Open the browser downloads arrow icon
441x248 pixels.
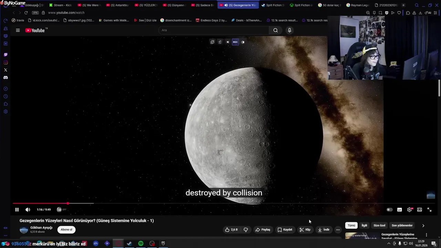pyautogui.click(x=420, y=13)
